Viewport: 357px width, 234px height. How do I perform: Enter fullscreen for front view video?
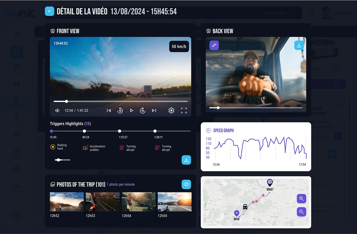[x=184, y=110]
